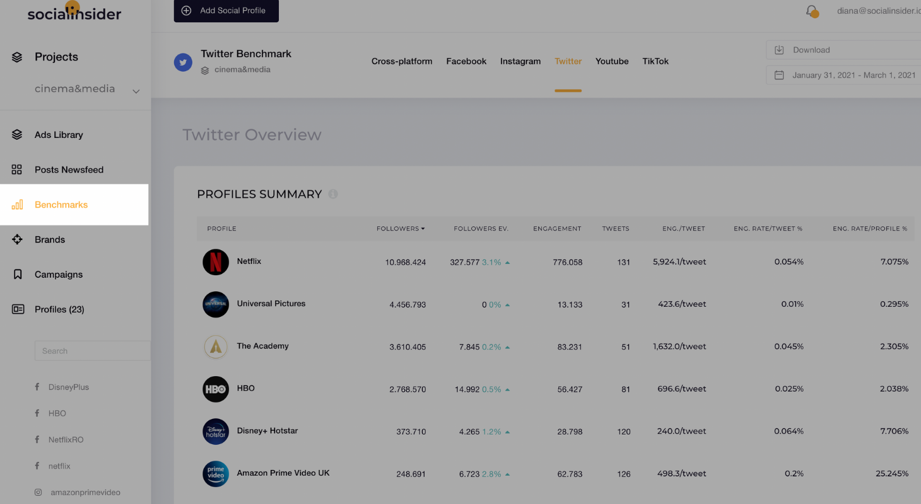
Task: Open the netflix Facebook profile in sidebar
Action: point(59,466)
